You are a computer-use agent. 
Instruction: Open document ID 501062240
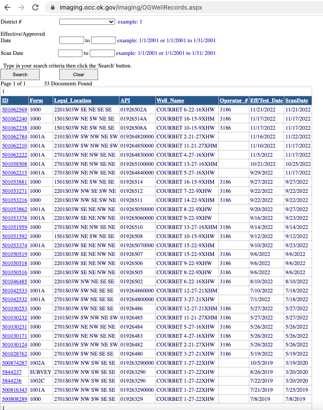15,119
